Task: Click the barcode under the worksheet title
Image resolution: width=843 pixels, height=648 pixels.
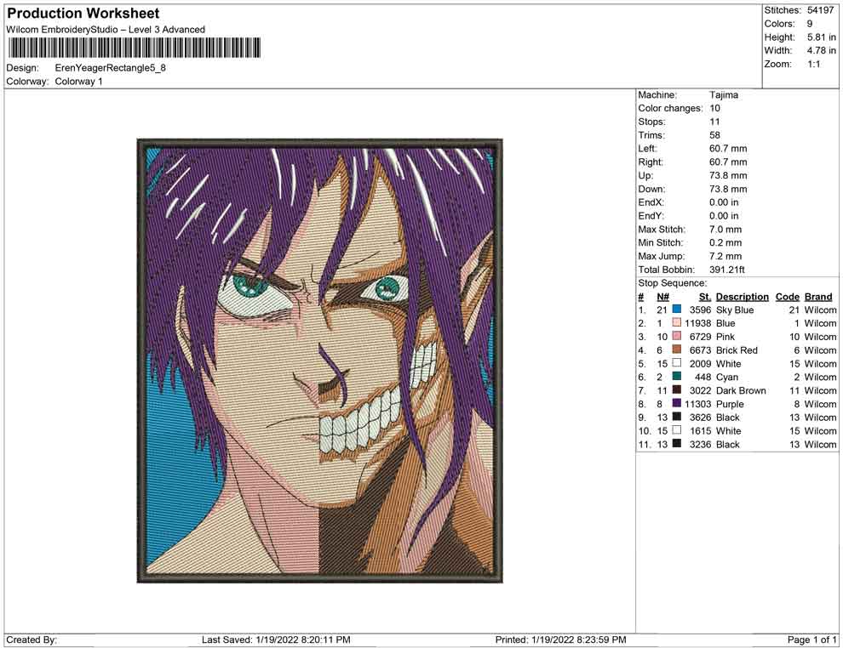Action: point(134,48)
